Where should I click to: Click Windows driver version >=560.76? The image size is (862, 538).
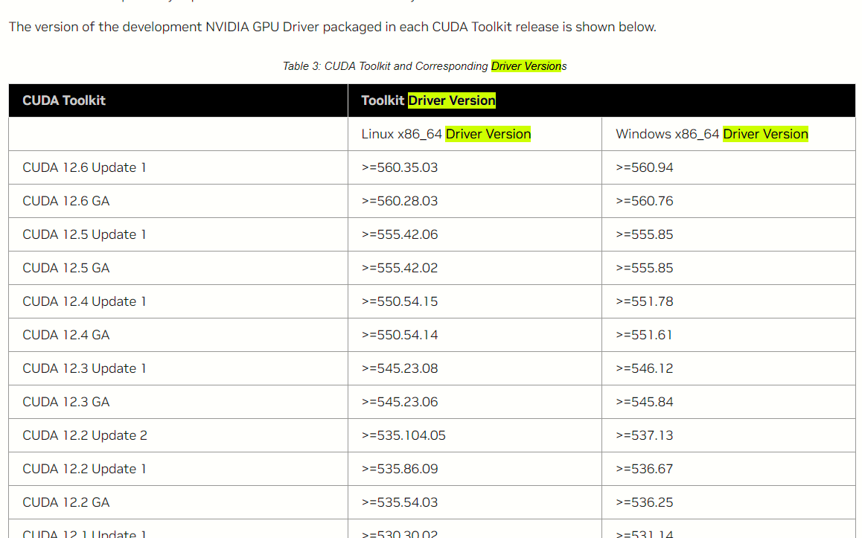click(645, 201)
